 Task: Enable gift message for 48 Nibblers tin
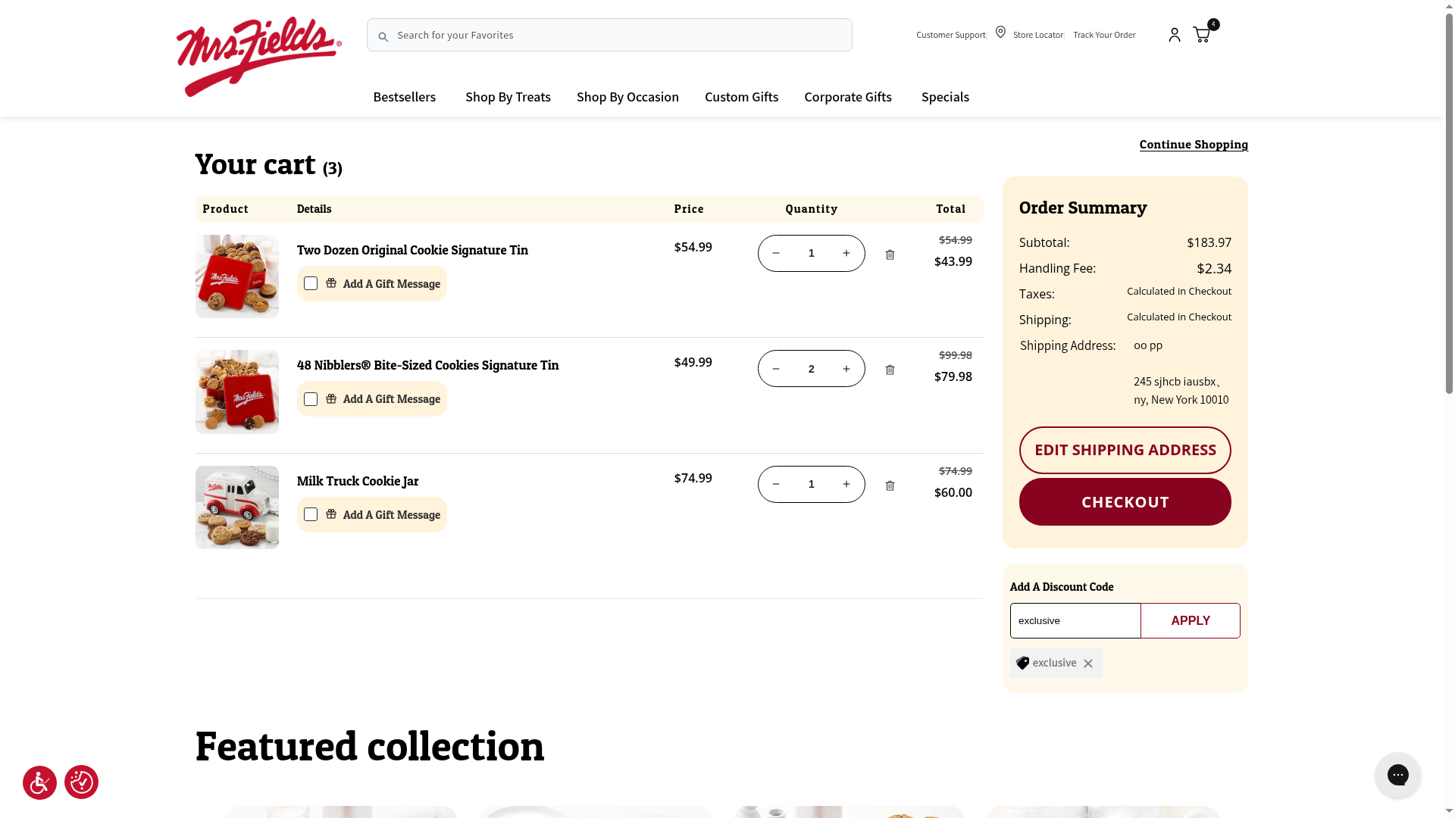pos(311,399)
